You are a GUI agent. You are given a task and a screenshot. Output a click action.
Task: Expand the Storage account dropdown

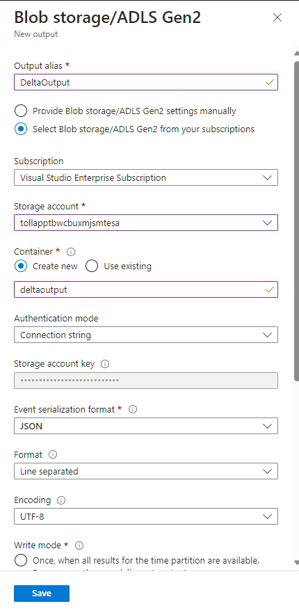coord(146,223)
